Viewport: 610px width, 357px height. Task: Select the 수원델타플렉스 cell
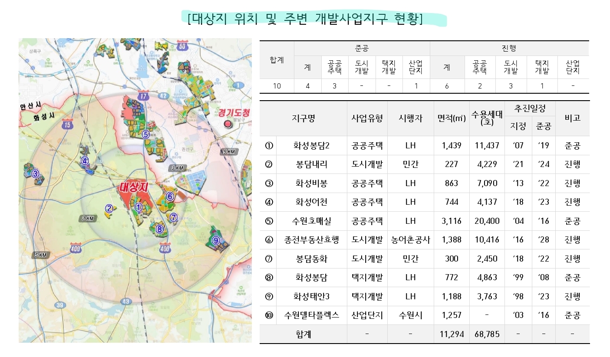coord(311,315)
